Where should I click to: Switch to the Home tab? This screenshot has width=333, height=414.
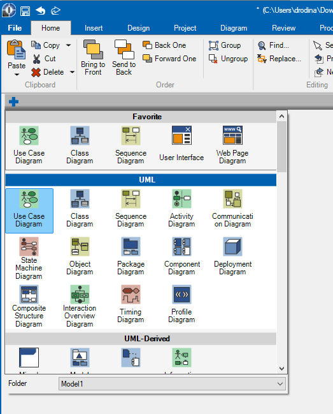click(x=50, y=28)
